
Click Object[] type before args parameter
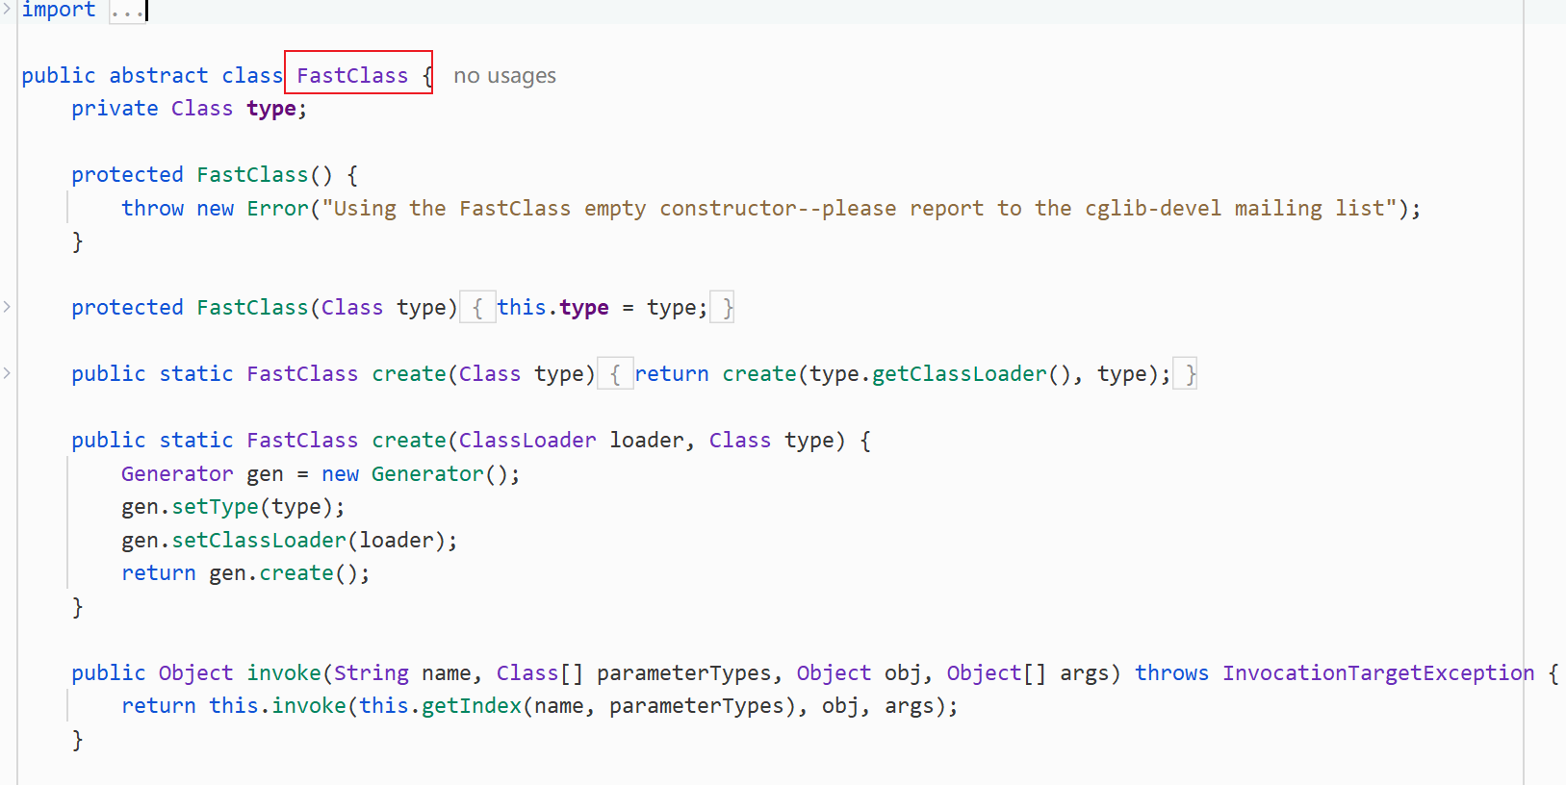click(x=996, y=673)
